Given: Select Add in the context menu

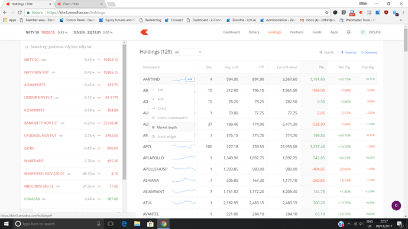Looking at the screenshot, I should 171,99.
